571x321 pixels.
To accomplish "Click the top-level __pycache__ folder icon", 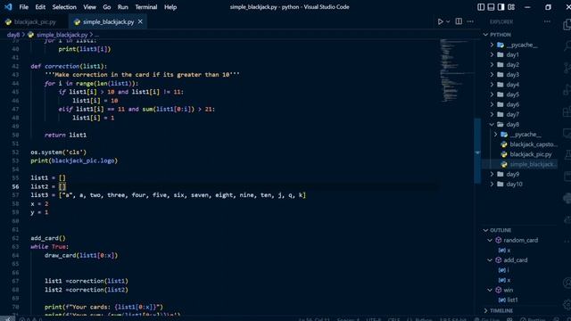I will pyautogui.click(x=501, y=45).
